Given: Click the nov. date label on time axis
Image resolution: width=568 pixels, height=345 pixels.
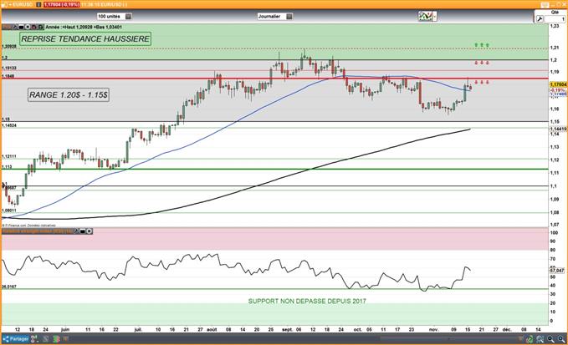Looking at the screenshot, I should [x=433, y=329].
